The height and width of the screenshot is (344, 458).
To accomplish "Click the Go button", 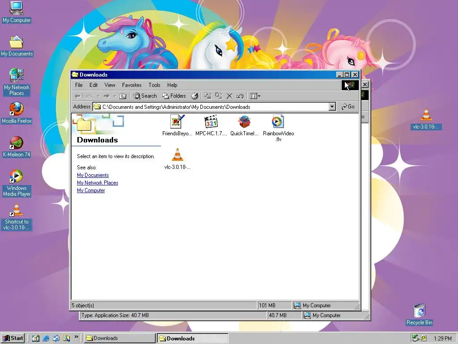I will 348,107.
